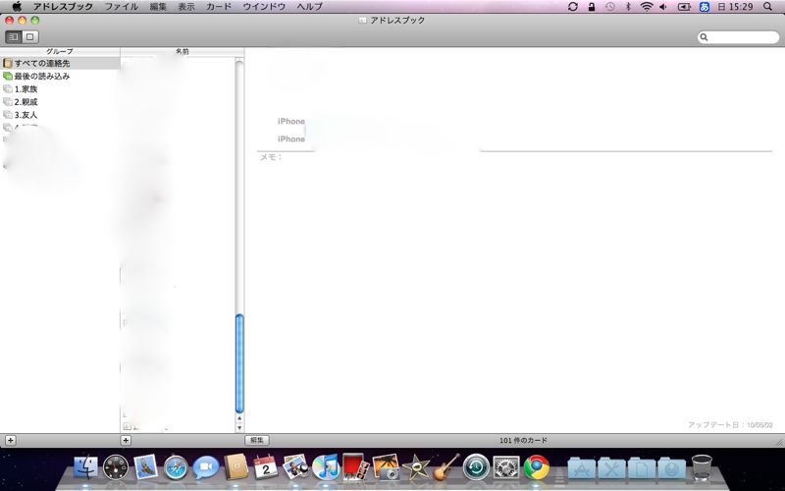This screenshot has width=785, height=491.
Task: Launch Safari from the Dock
Action: click(x=176, y=467)
